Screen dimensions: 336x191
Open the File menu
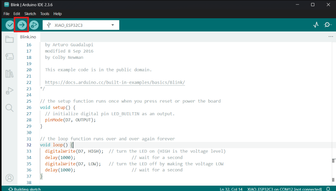tap(6, 14)
